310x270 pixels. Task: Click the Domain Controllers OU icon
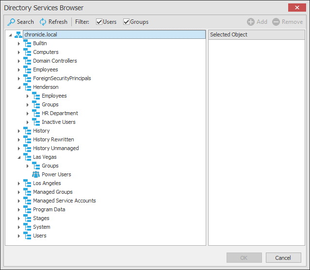[x=27, y=61]
